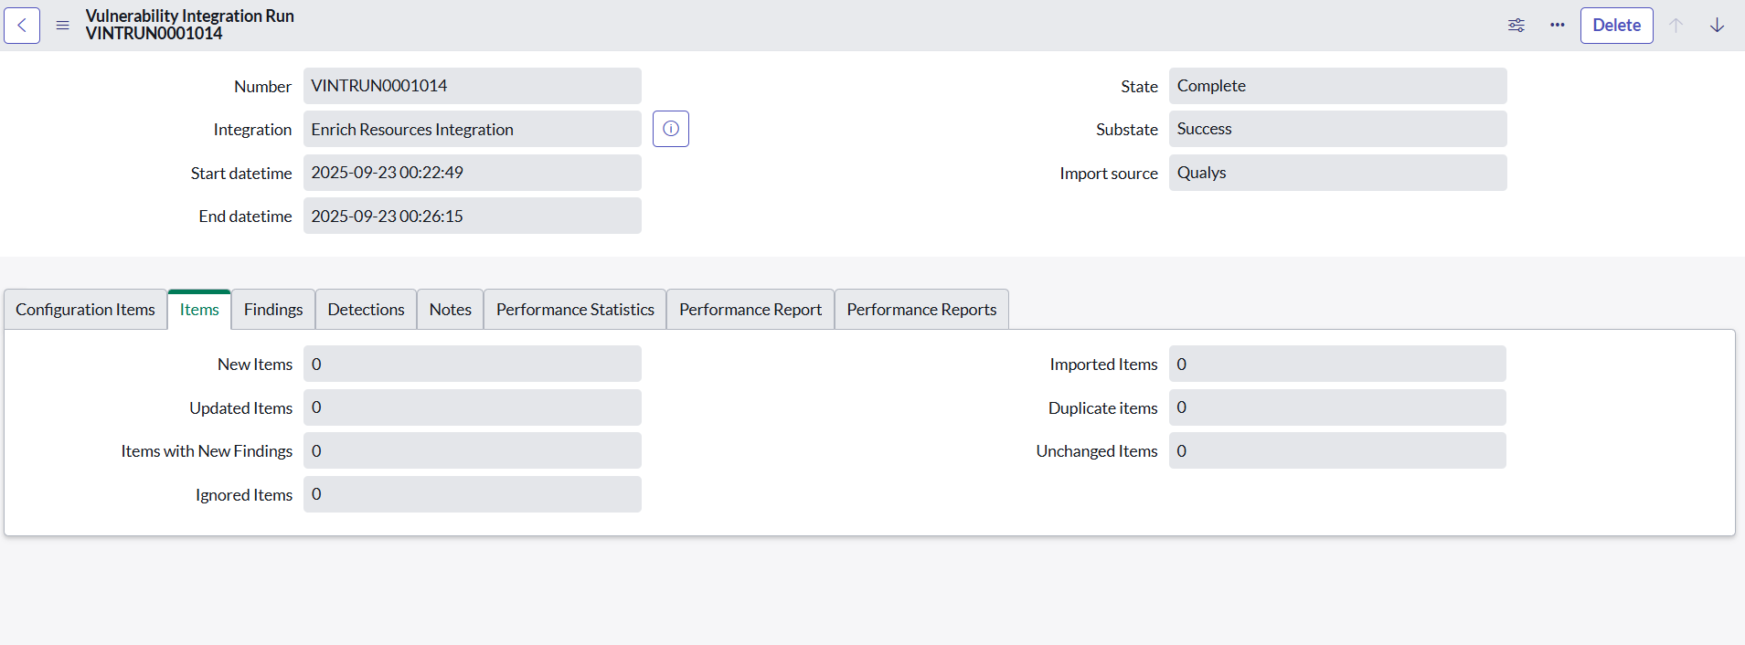Click the Ignored Items value field
1745x645 pixels.
[x=473, y=494]
